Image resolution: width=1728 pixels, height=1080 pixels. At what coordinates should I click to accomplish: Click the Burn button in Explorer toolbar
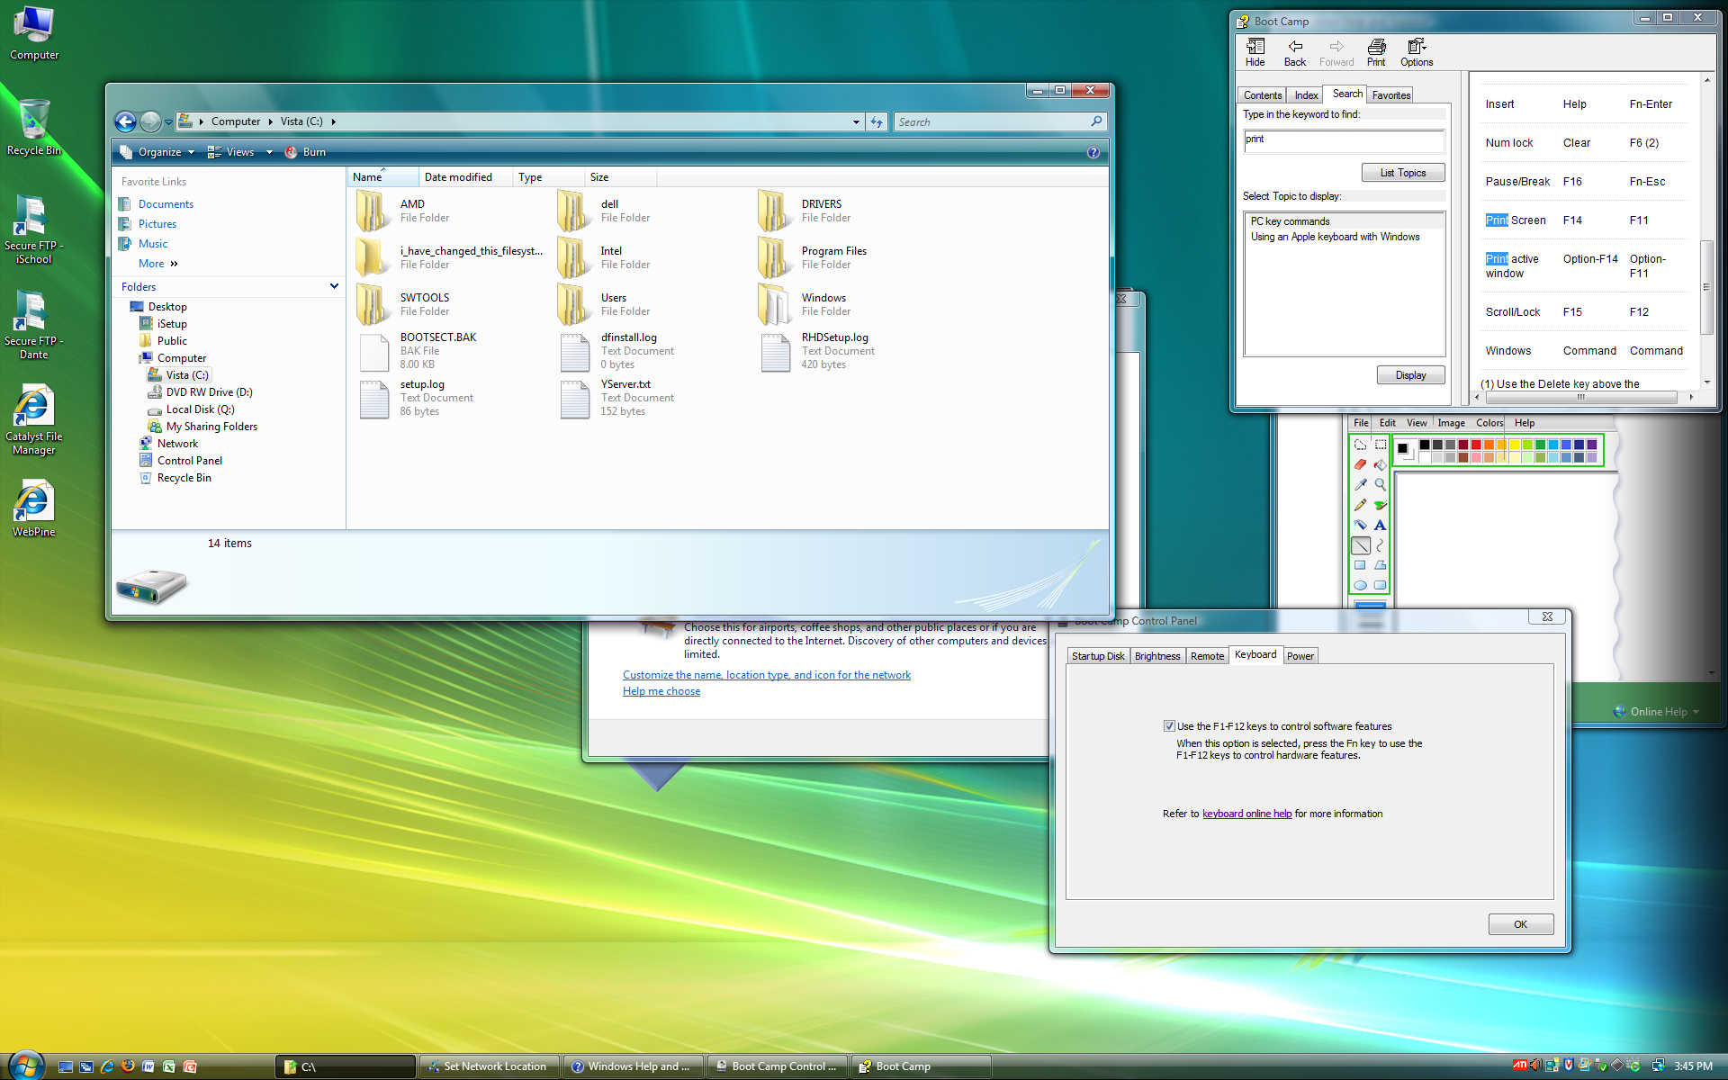point(305,152)
